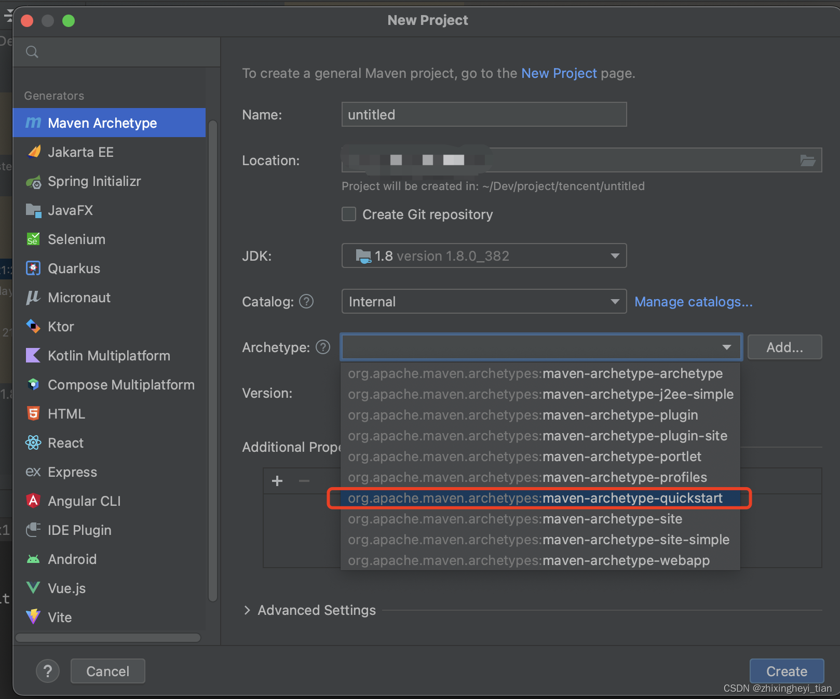
Task: Click the Android robot icon
Action: tap(33, 559)
